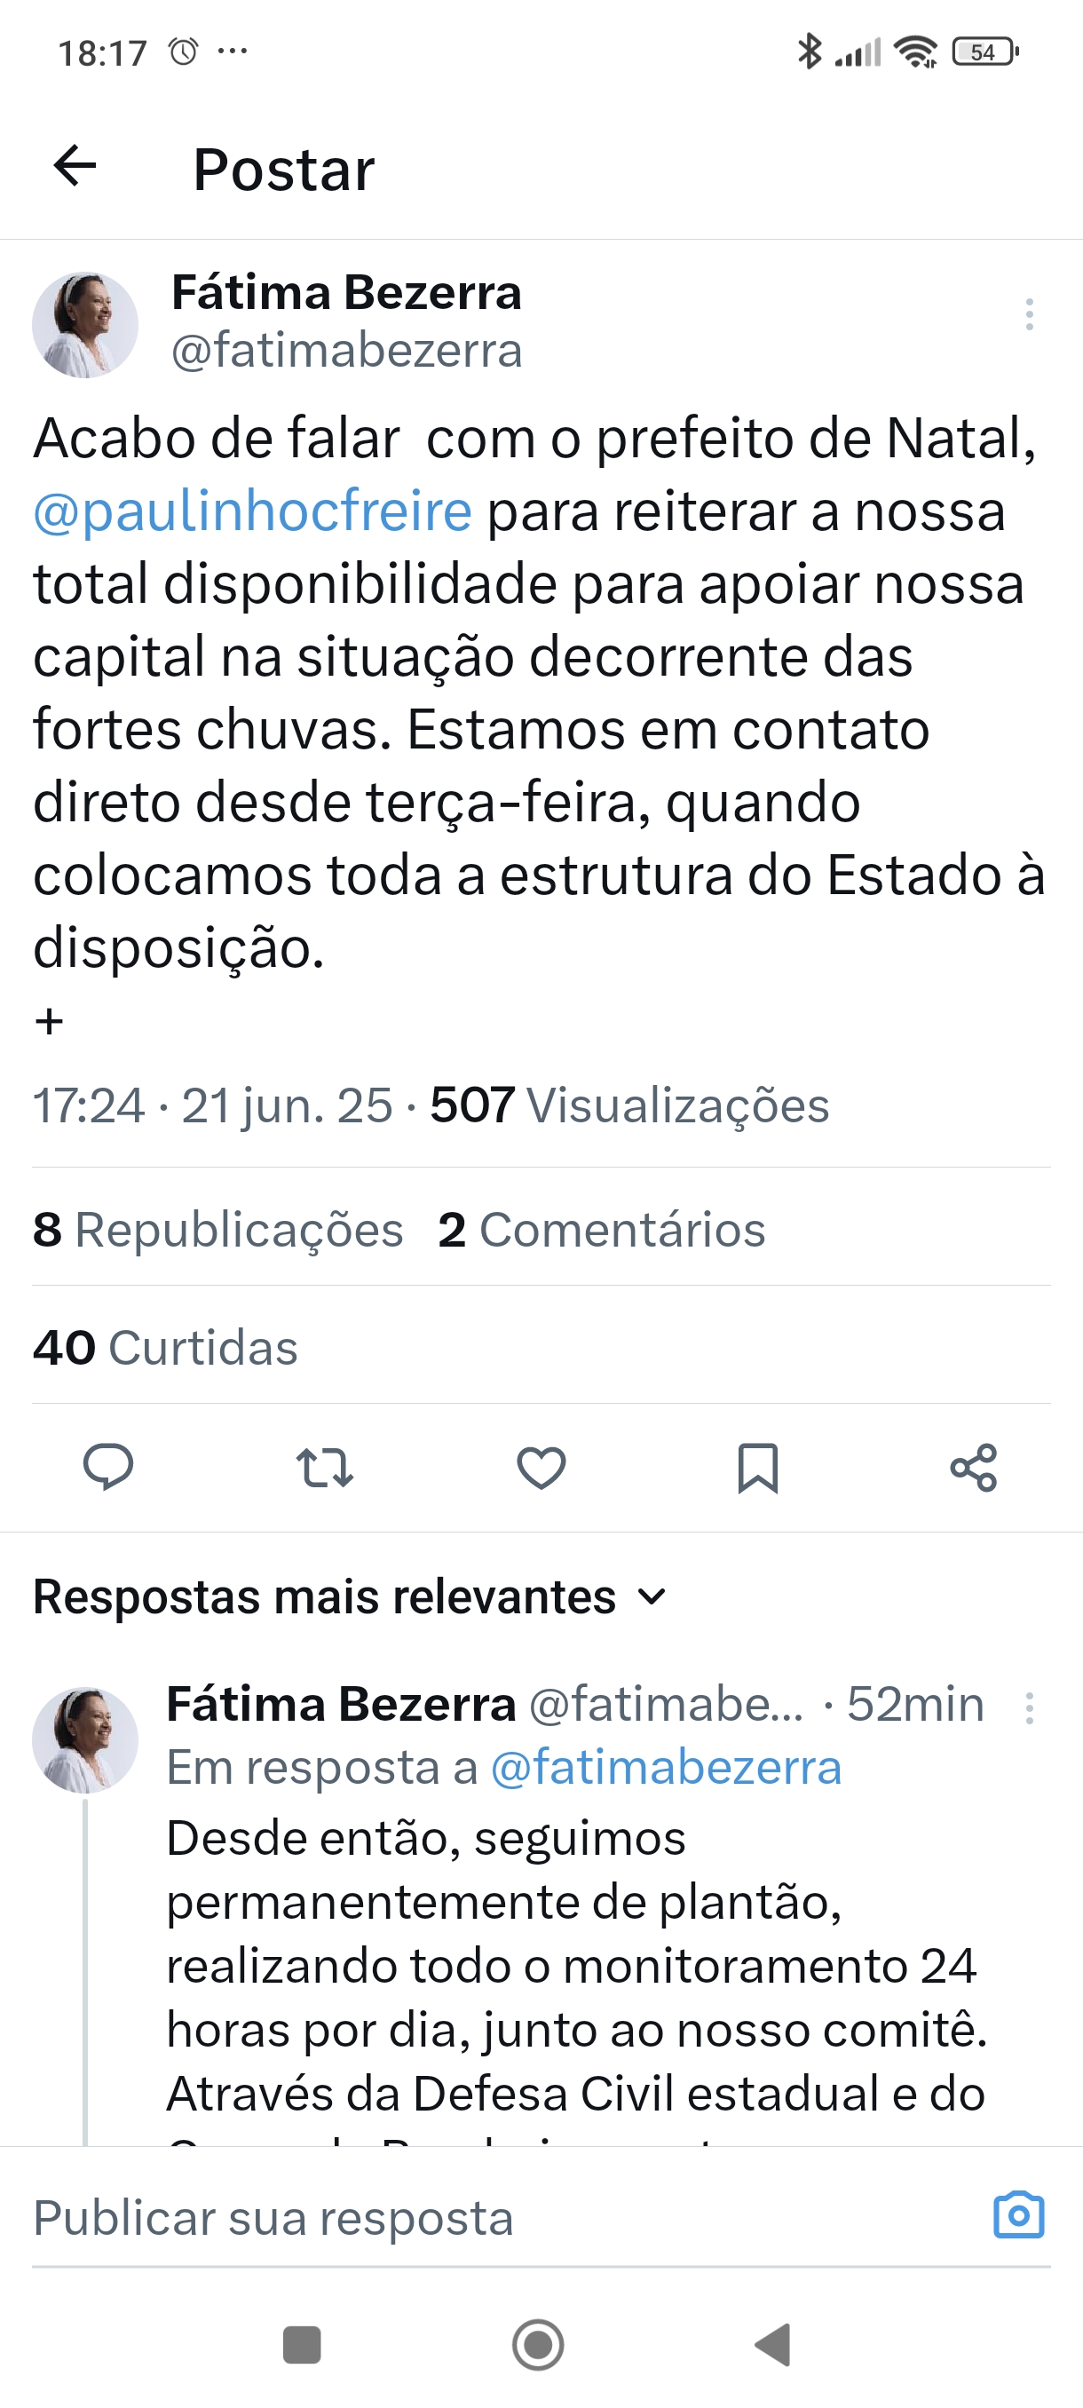Screen dimensions: 1083x2408
Task: Tap the back arrow icon
Action: pyautogui.click(x=75, y=167)
